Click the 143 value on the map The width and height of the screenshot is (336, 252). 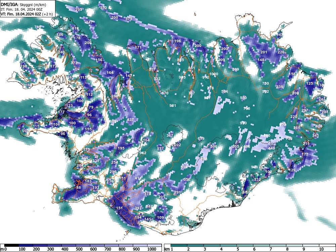coord(280,35)
